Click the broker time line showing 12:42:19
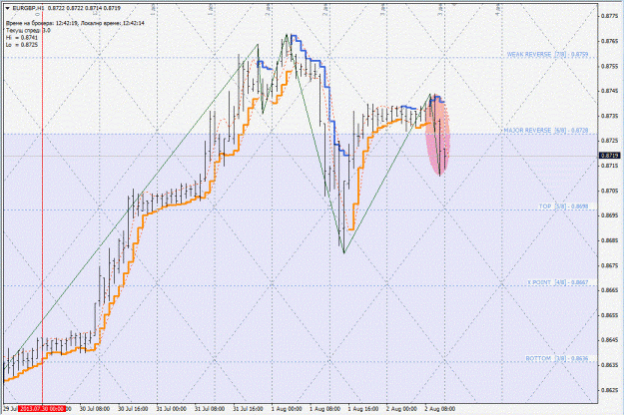The height and width of the screenshot is (415, 624). 75,23
